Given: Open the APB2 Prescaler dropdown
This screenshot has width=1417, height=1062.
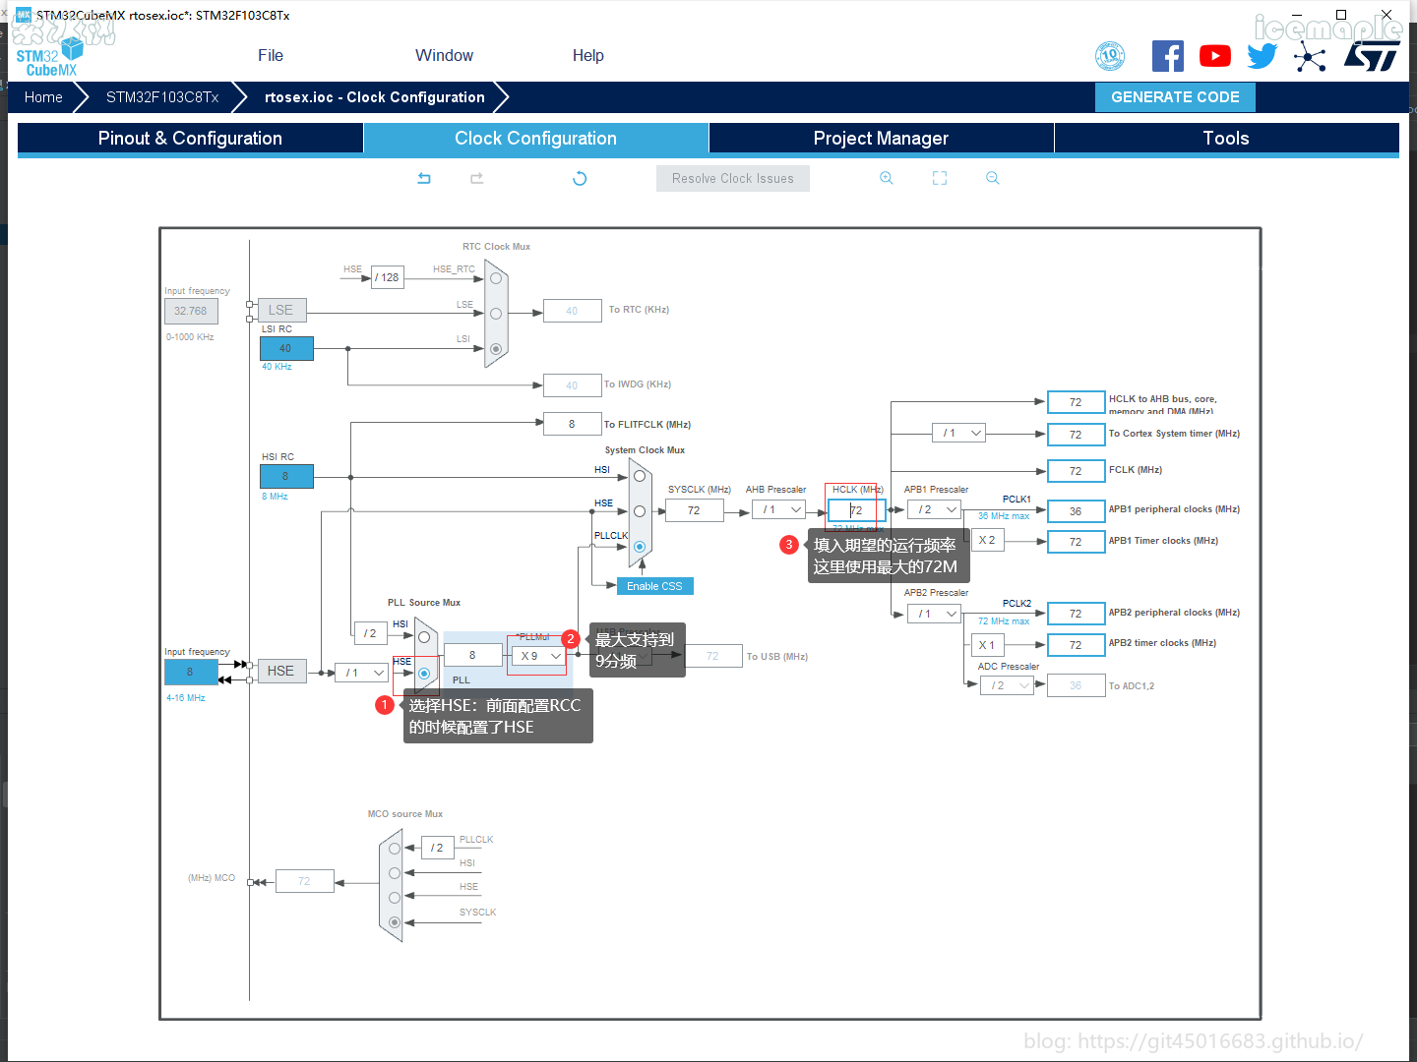Looking at the screenshot, I should click(x=934, y=614).
